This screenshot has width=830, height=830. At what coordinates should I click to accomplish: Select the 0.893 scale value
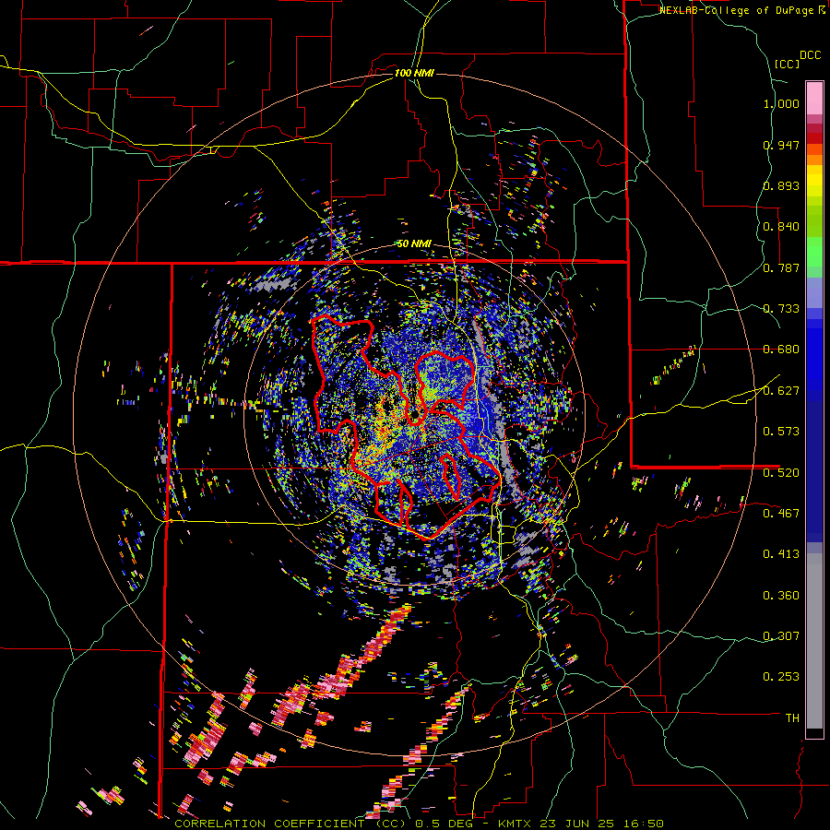click(781, 185)
